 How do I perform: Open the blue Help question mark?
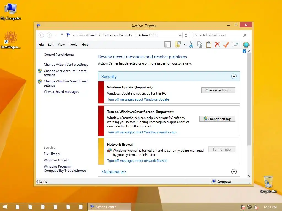tap(245, 51)
